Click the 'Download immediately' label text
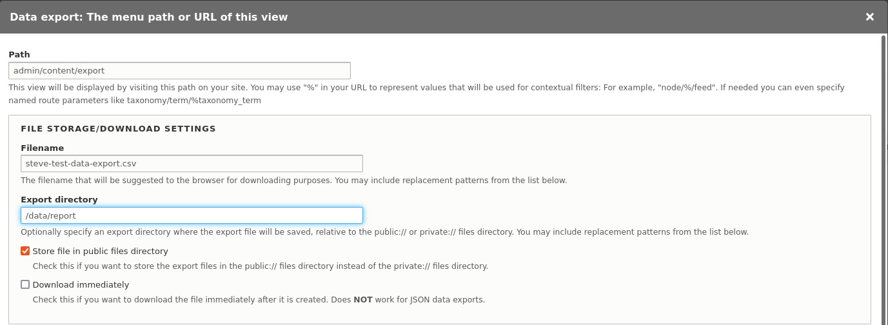This screenshot has width=888, height=325. tap(81, 284)
